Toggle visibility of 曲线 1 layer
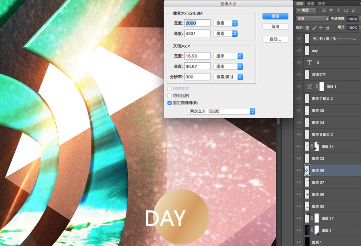The height and width of the screenshot is (246, 361). point(299,86)
